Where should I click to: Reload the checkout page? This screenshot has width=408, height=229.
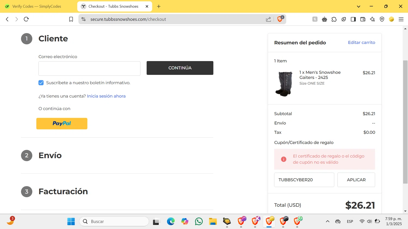pos(26,19)
